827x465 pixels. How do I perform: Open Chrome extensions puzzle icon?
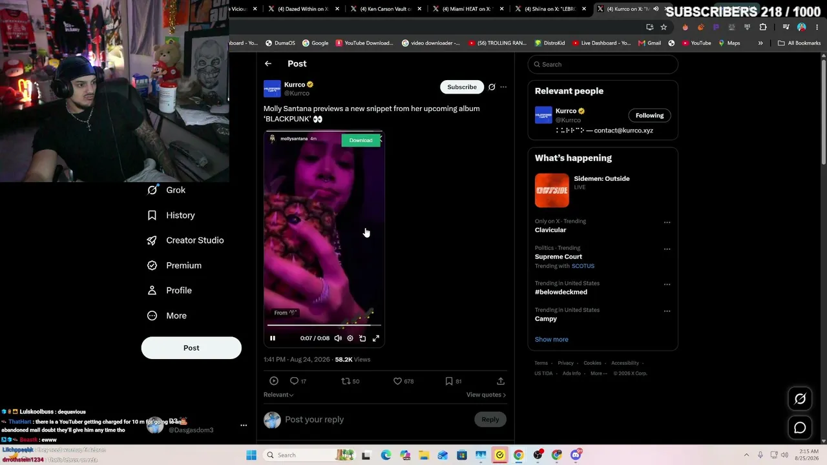click(x=763, y=27)
